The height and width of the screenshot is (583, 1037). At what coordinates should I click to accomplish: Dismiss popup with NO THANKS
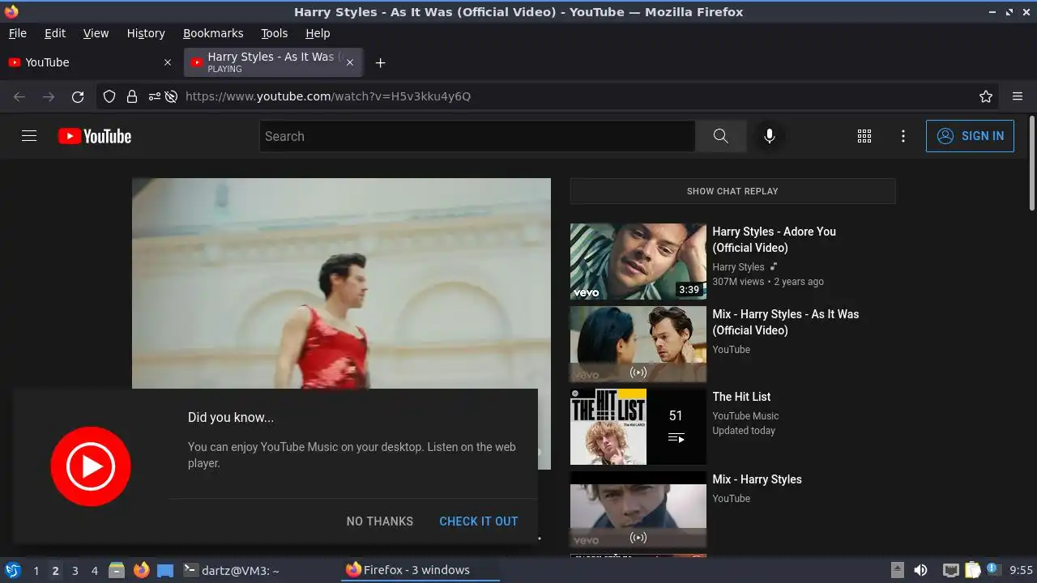tap(380, 521)
